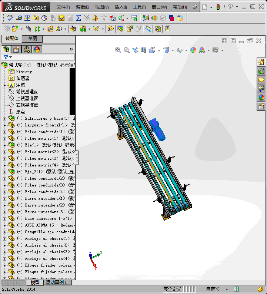Open the 视图(V) menu

pyautogui.click(x=102, y=7)
